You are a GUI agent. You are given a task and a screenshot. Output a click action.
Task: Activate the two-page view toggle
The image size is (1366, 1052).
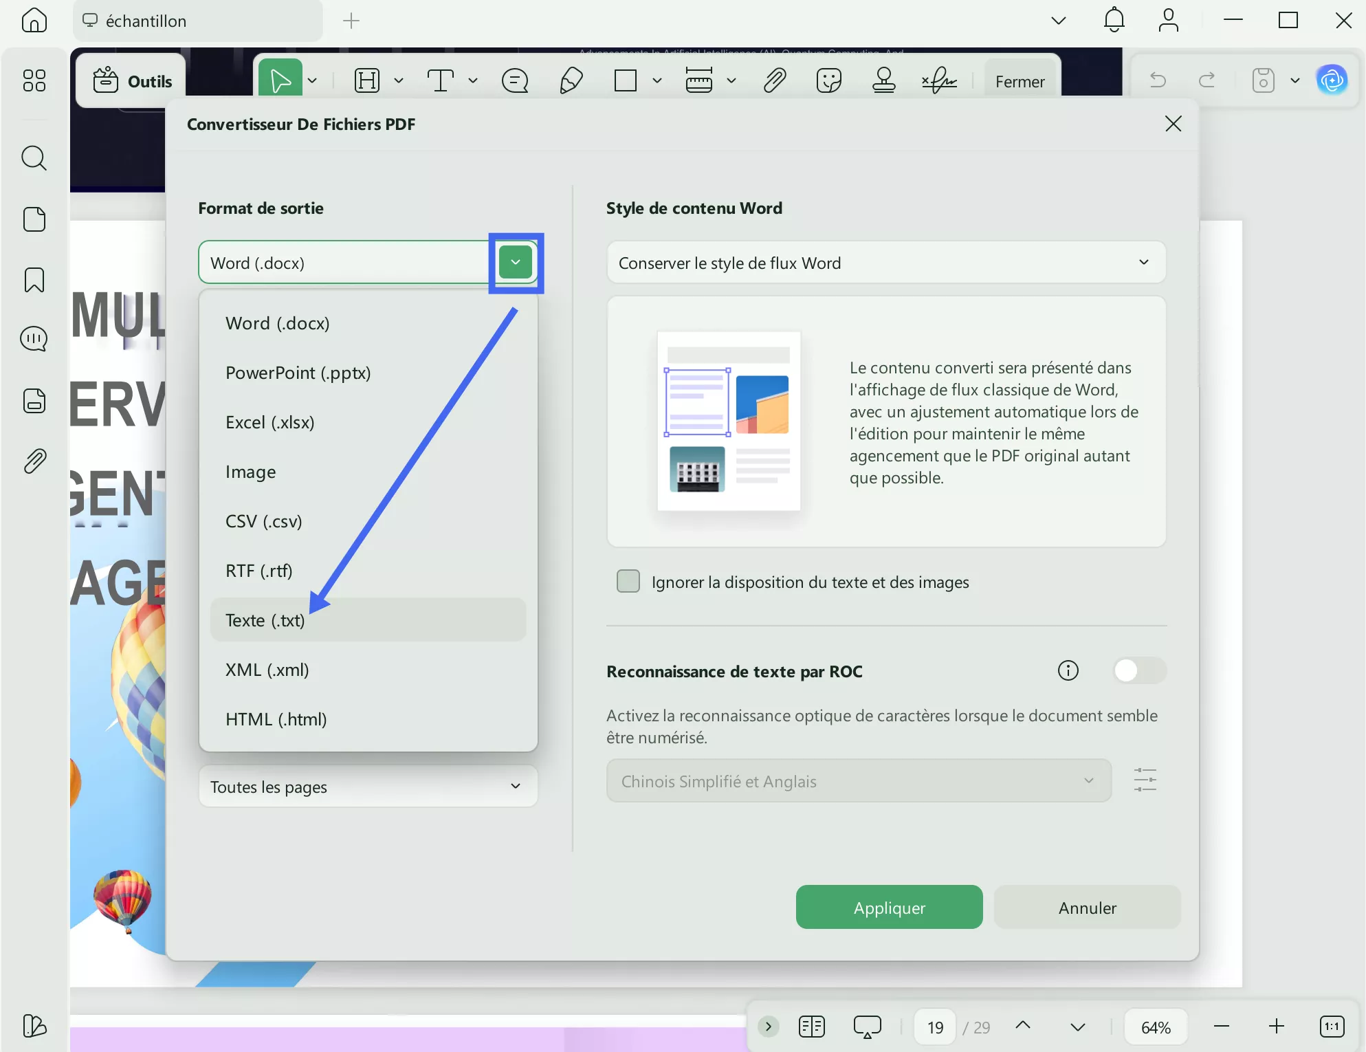(811, 1027)
